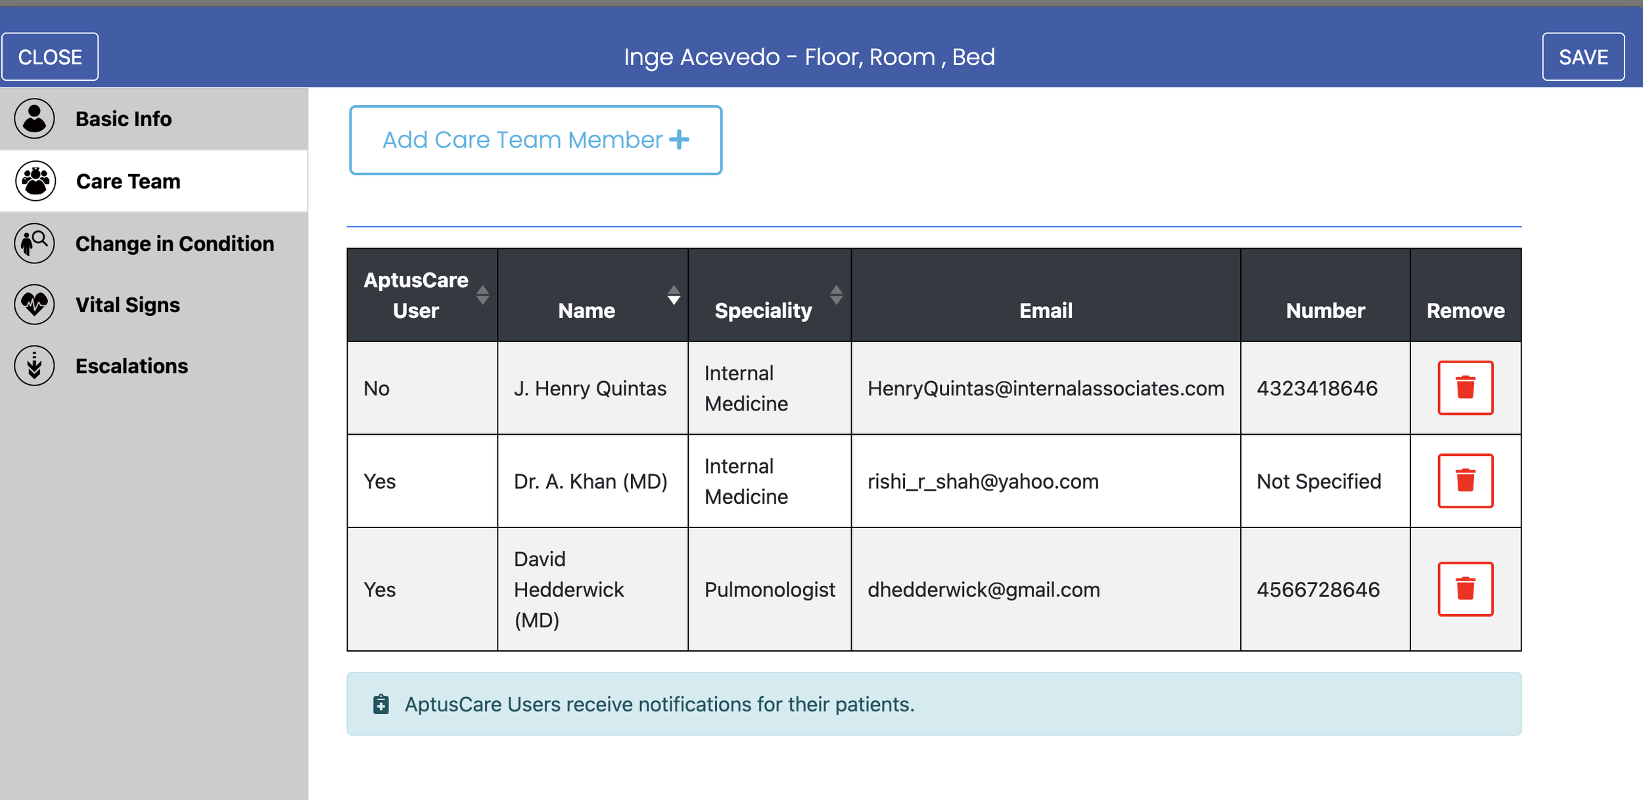Click Internal Medicine in J. Henry Quintas row
This screenshot has width=1643, height=800.
tap(746, 388)
